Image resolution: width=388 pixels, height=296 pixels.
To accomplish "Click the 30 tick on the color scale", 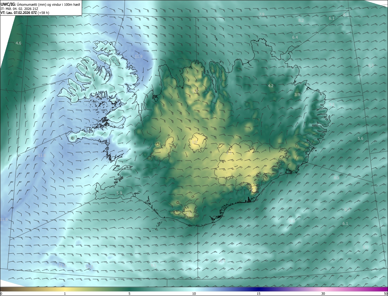I will (x=323, y=294).
